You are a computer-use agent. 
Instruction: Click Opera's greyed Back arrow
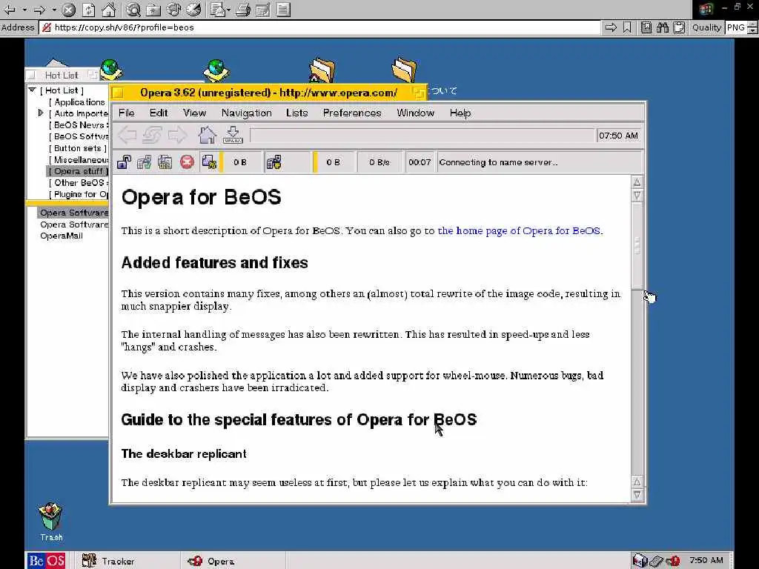127,135
